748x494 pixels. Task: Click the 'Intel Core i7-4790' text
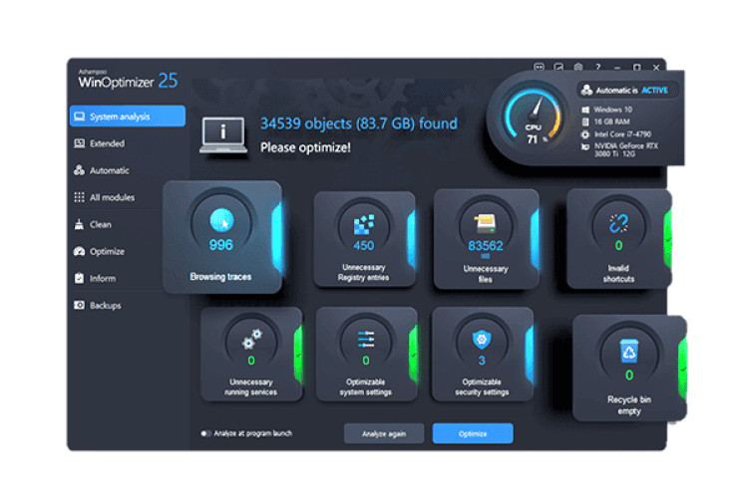point(622,134)
